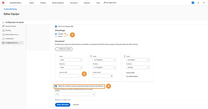Open Tarefa dropdown showing Complete

[138, 60]
